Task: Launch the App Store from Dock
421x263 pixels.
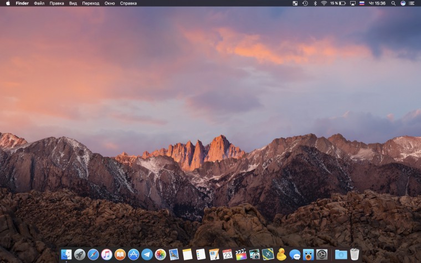Action: click(134, 254)
